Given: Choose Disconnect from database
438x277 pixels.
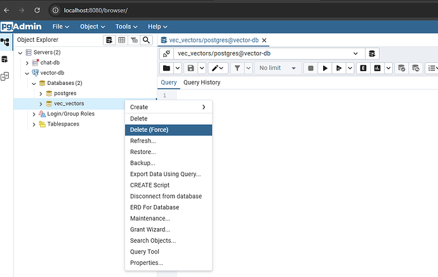Looking at the screenshot, I should click(168, 196).
